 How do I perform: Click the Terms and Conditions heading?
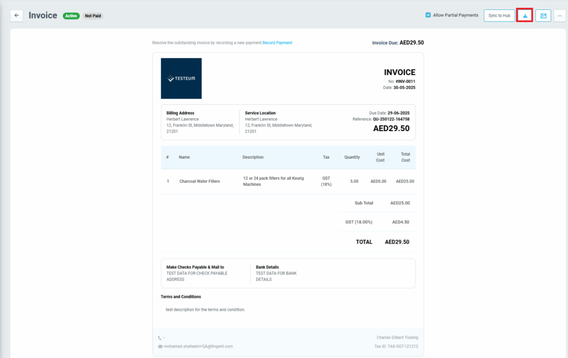coord(181,297)
